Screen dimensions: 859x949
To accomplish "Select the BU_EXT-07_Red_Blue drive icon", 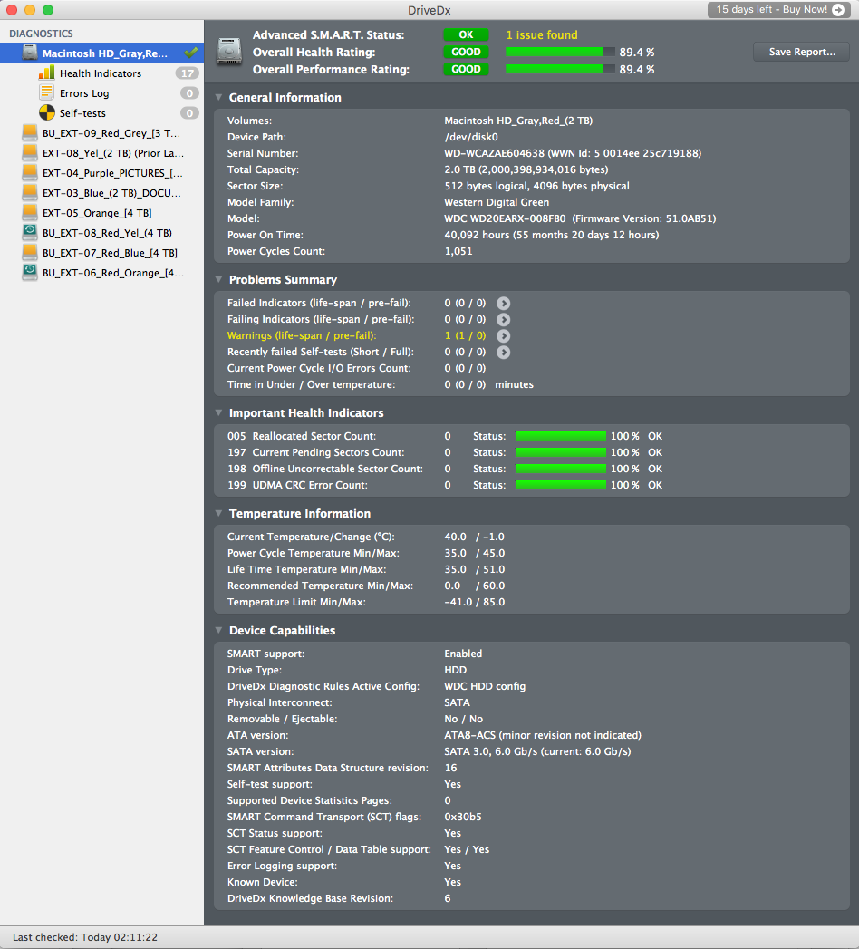I will (x=30, y=253).
